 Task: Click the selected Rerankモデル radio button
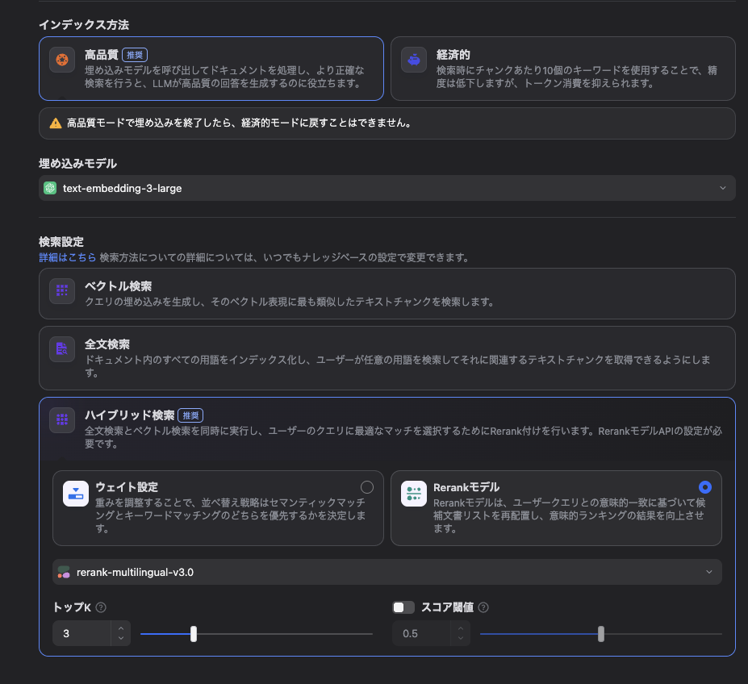tap(705, 487)
